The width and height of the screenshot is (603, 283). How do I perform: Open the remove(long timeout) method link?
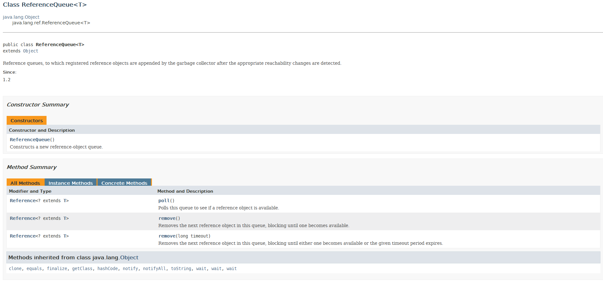tap(167, 236)
